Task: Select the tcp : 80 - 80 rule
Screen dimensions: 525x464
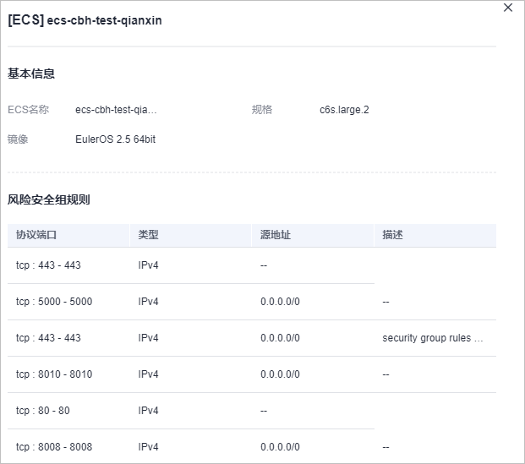Action: (43, 411)
